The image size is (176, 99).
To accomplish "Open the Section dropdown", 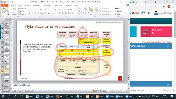I will tap(22, 14).
